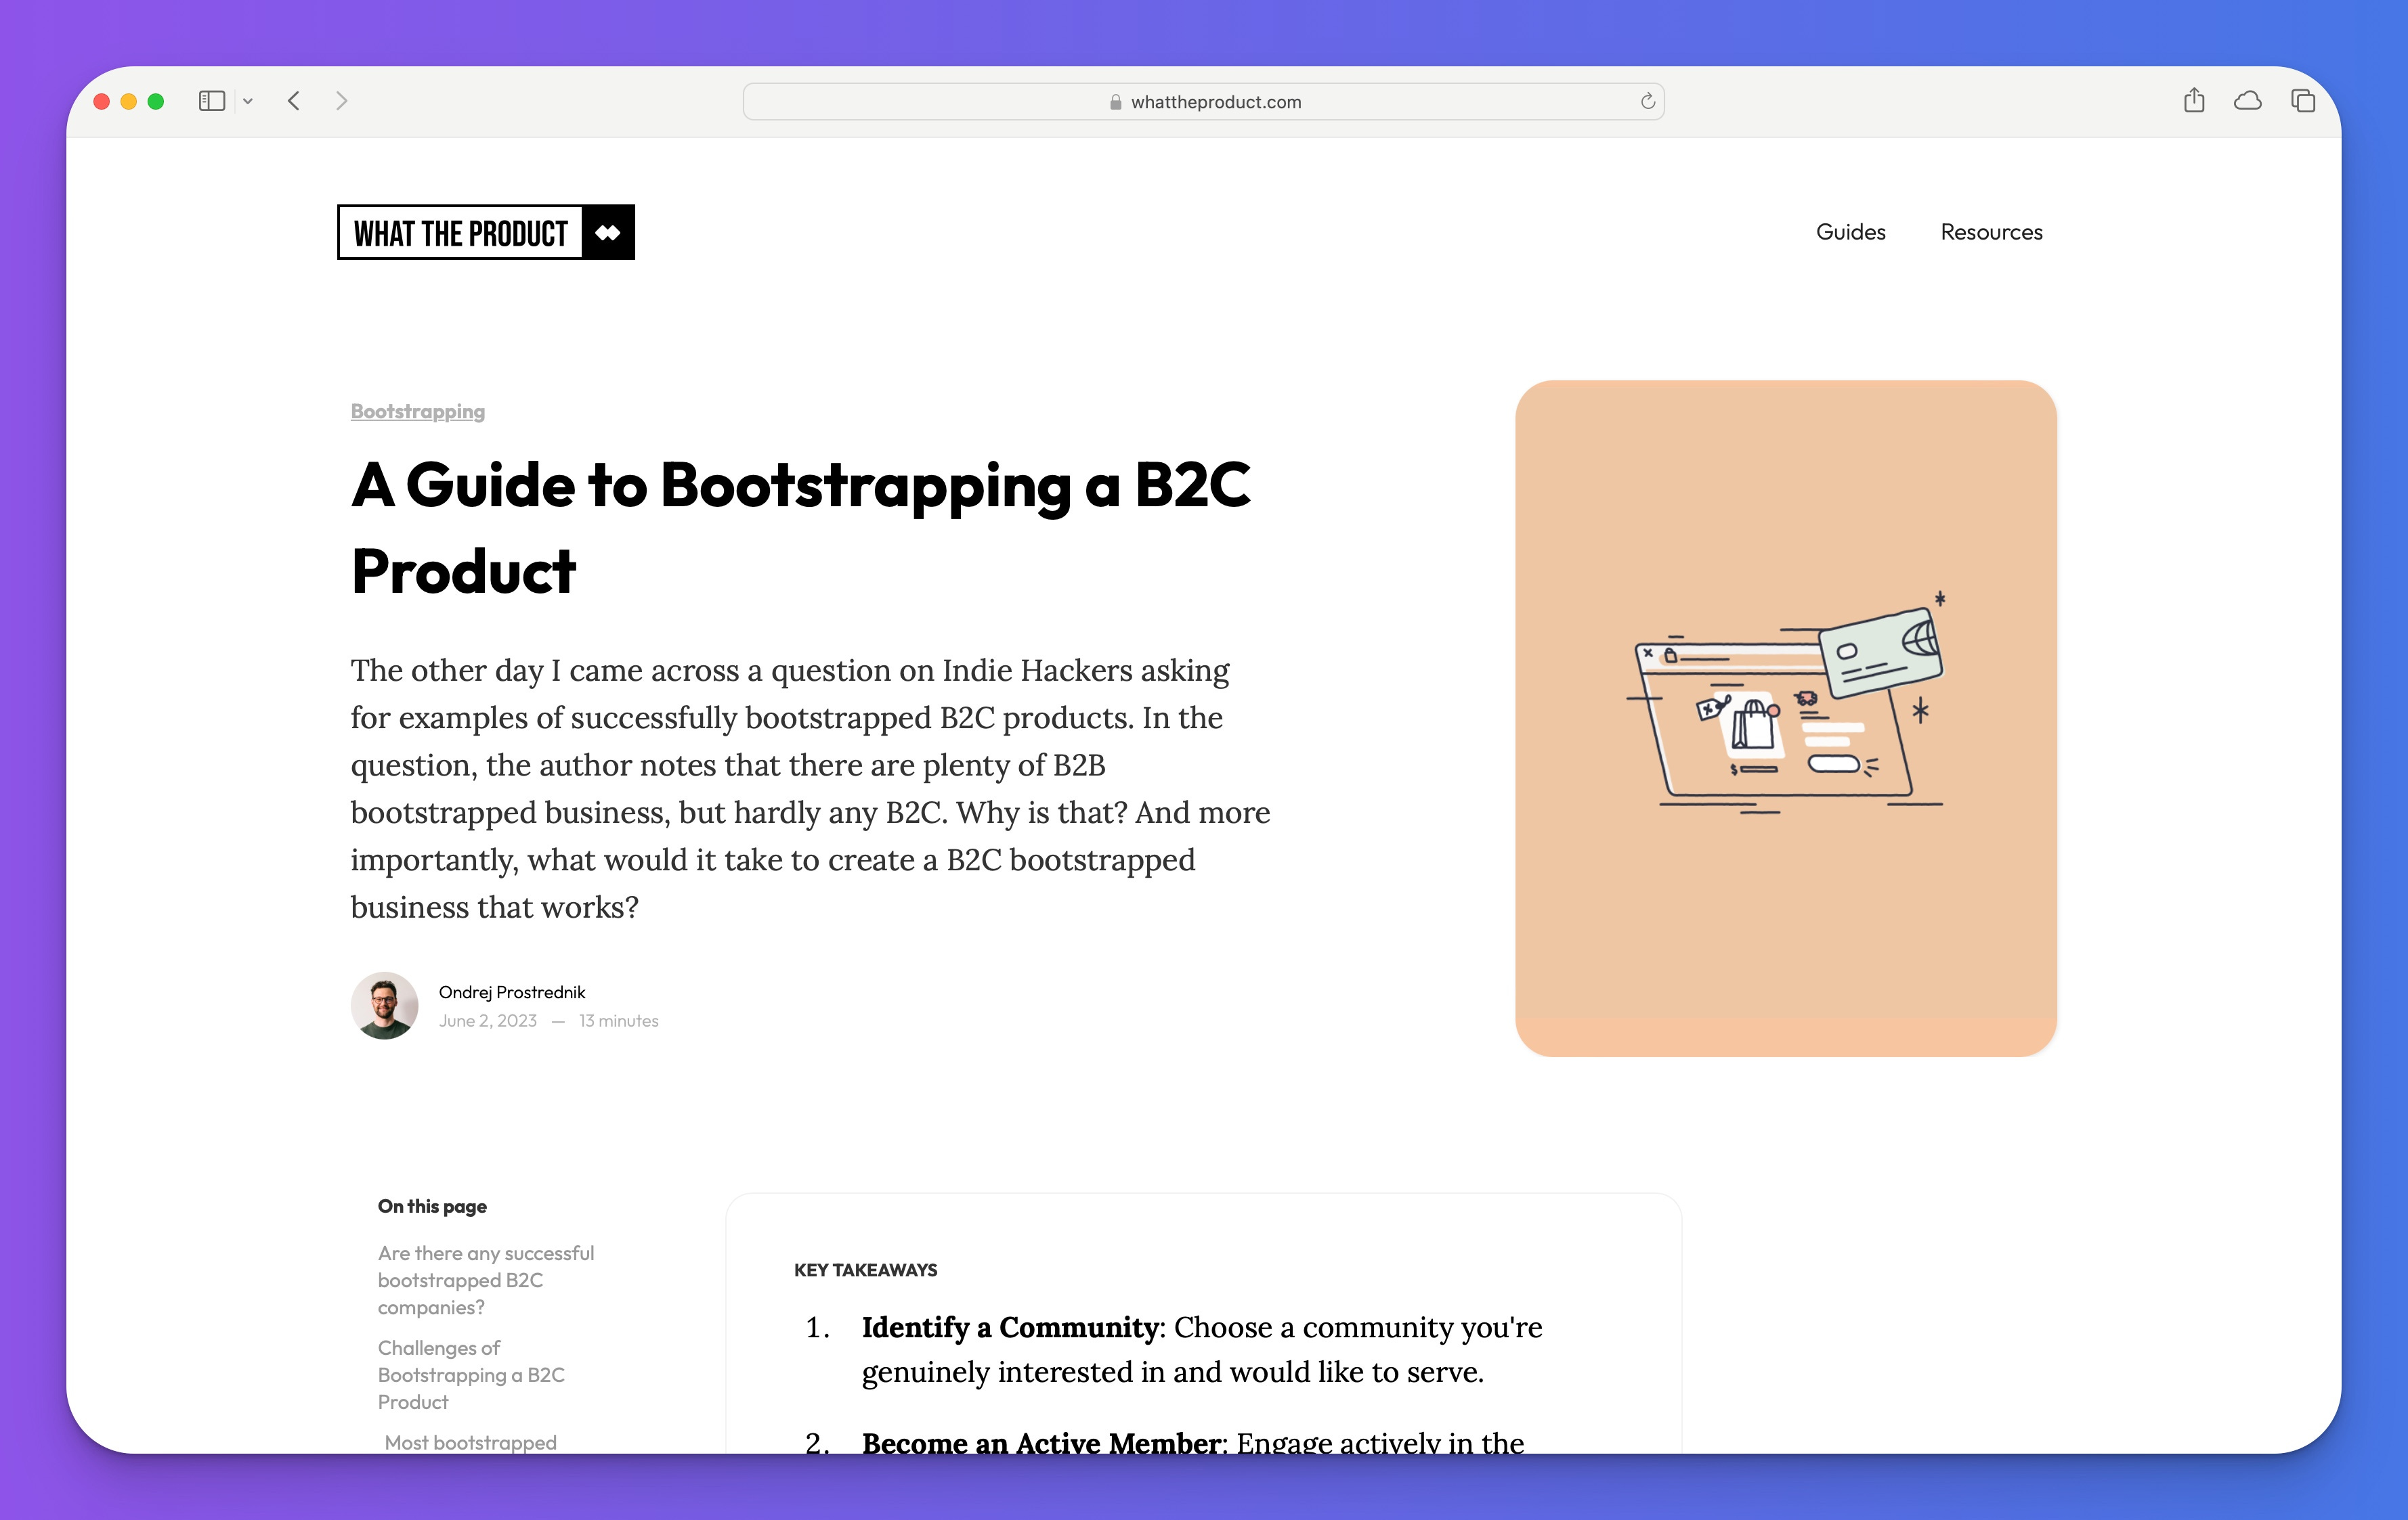Viewport: 2408px width, 1520px height.
Task: Click the iCloud tabs cloud icon
Action: (2248, 101)
